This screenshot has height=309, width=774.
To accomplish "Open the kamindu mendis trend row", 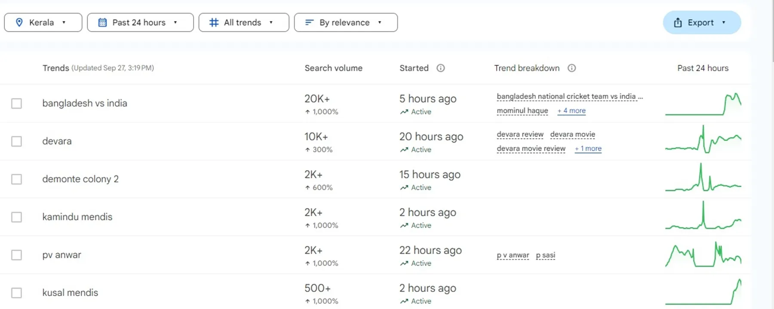I will point(77,217).
